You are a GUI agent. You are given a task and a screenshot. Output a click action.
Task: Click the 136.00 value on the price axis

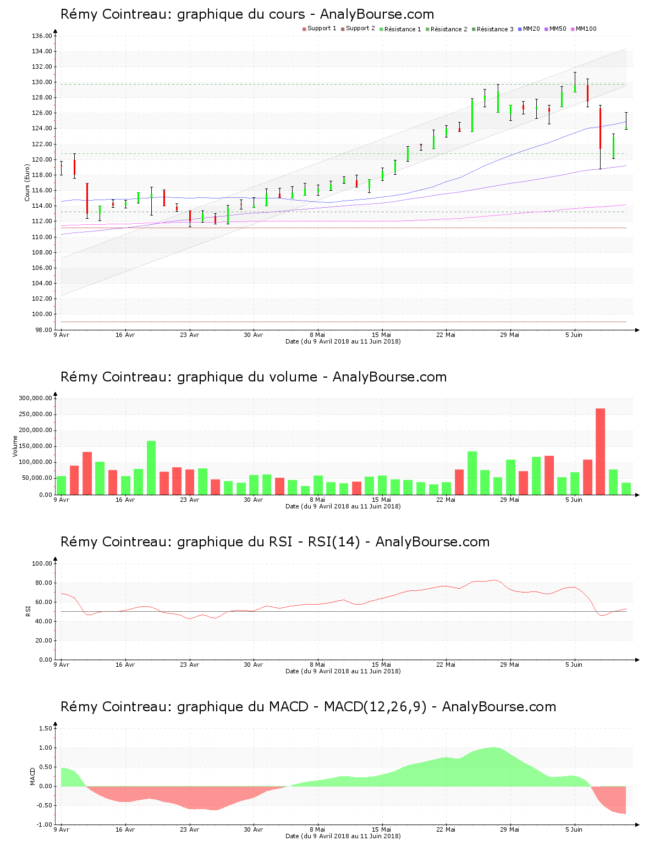(42, 36)
